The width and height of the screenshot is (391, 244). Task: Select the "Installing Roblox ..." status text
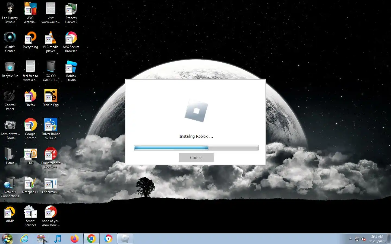(196, 136)
